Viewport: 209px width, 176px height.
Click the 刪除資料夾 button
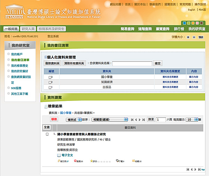[x=52, y=63]
